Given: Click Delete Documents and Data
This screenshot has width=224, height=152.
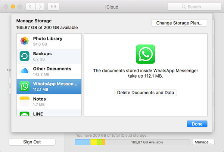Looking at the screenshot, I should (x=146, y=93).
